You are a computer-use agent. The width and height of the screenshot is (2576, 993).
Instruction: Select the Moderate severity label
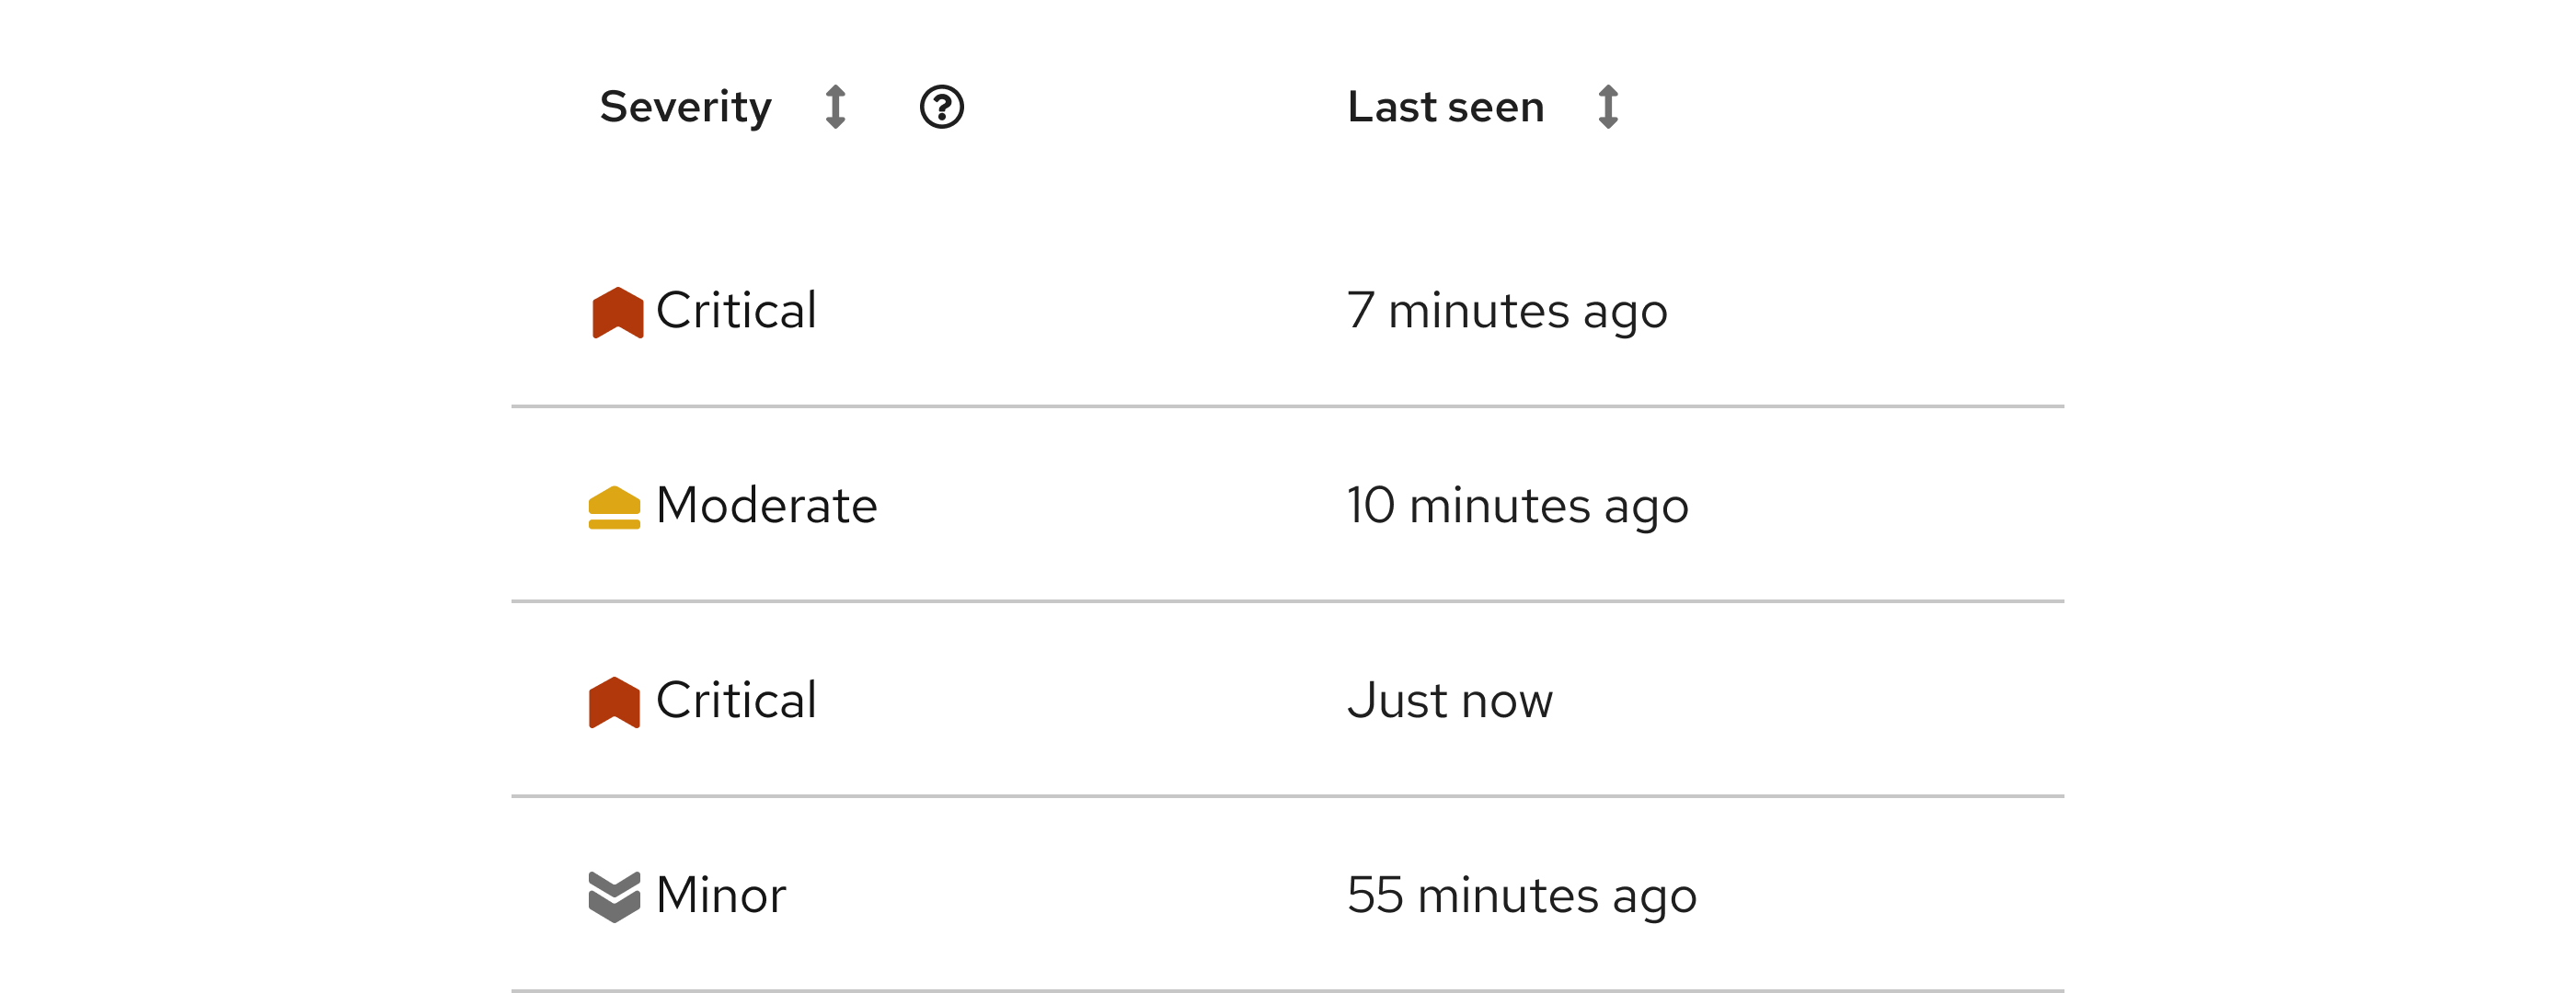[x=766, y=506]
